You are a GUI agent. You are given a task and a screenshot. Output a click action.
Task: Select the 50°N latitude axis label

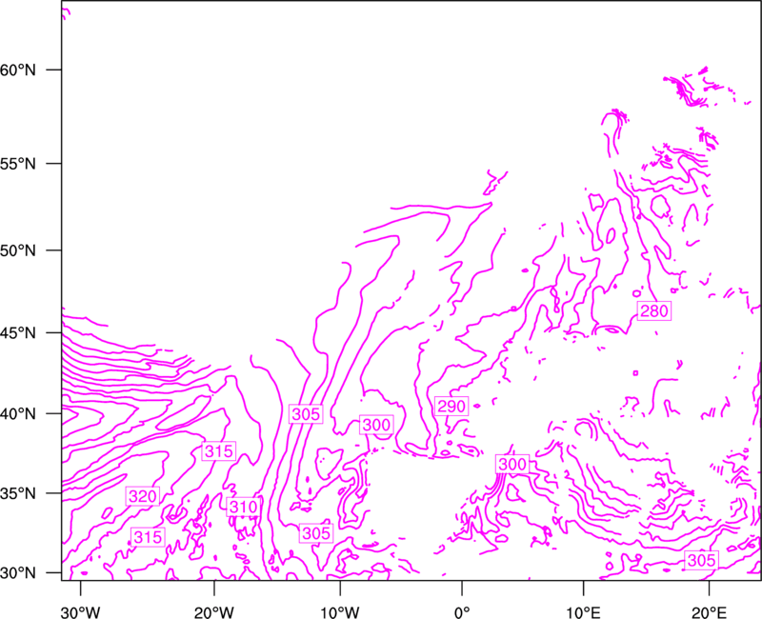[x=18, y=250]
